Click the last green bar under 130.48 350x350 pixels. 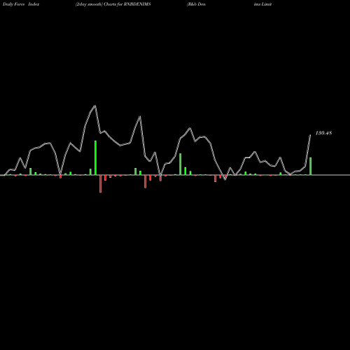[310, 166]
